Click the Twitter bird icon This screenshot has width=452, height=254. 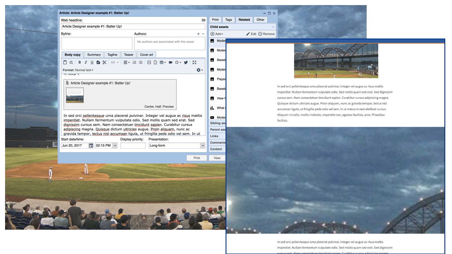(x=186, y=62)
